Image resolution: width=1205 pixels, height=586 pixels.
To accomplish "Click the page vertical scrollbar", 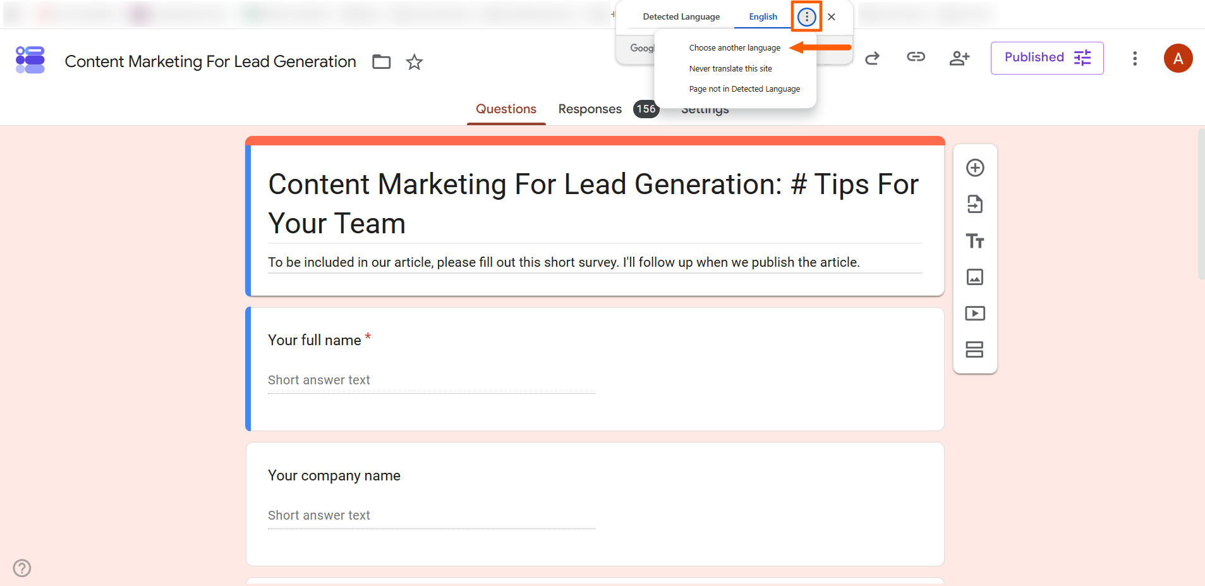I will [x=1201, y=204].
